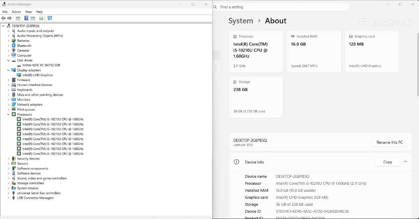The height and width of the screenshot is (219, 419).
Task: Go to System in breadcrumb
Action: [241, 21]
